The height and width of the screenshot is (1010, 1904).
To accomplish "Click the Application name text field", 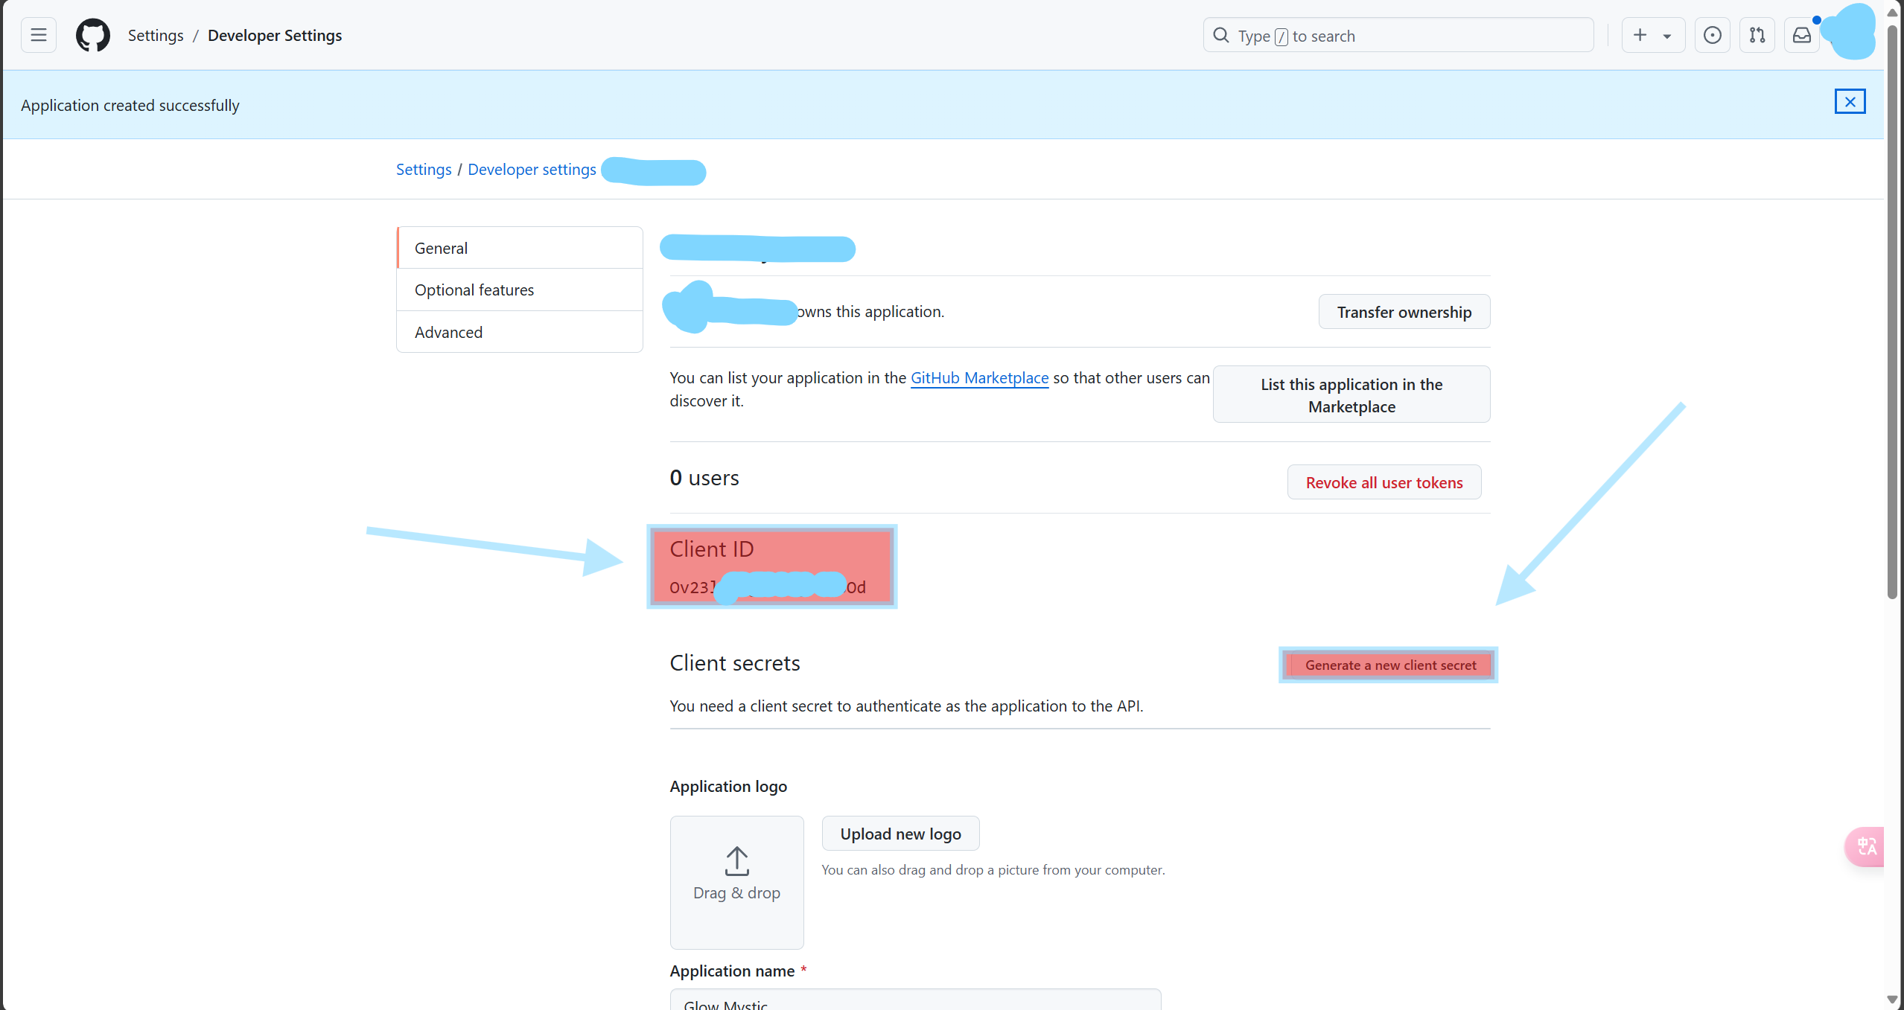I will (914, 1001).
